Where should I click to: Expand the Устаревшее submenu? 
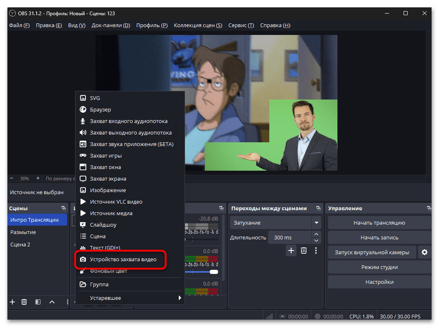pyautogui.click(x=130, y=298)
